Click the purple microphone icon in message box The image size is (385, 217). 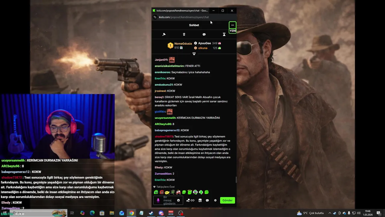pyautogui.click(x=158, y=200)
